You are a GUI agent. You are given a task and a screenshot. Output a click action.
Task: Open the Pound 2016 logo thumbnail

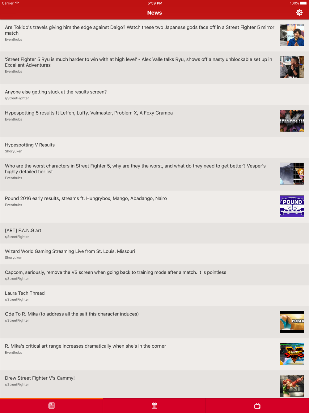pyautogui.click(x=292, y=206)
